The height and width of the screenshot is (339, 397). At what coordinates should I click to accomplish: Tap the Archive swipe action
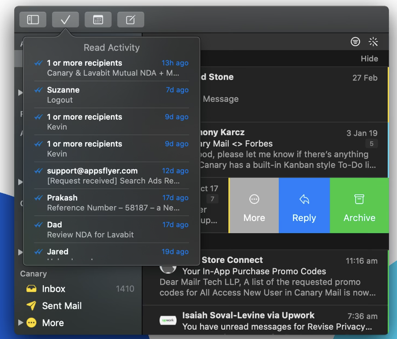click(359, 206)
